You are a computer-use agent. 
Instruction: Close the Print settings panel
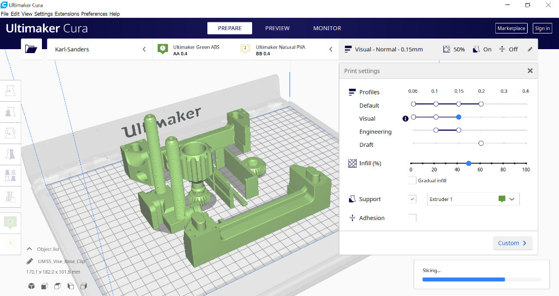pyautogui.click(x=530, y=70)
